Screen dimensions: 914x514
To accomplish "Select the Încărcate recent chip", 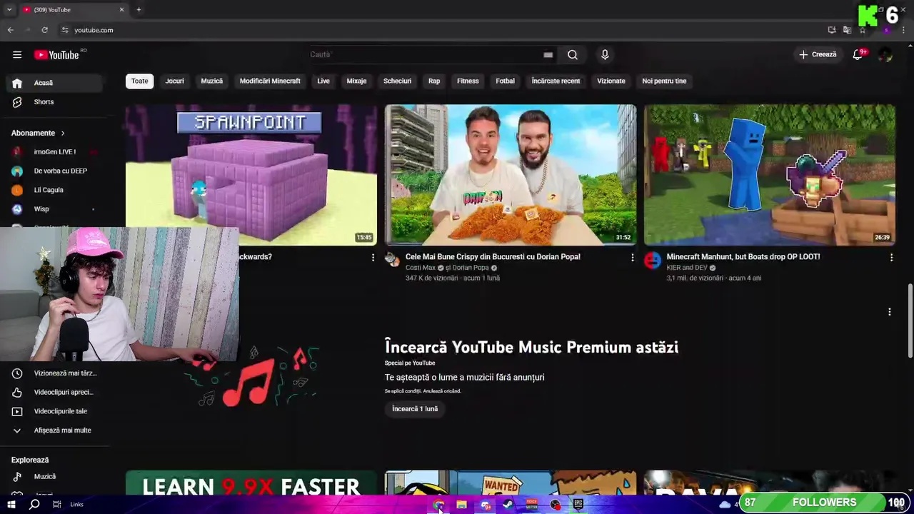I will coord(556,81).
